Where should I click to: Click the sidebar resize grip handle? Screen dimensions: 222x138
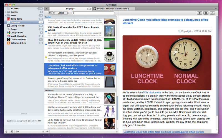43,132
